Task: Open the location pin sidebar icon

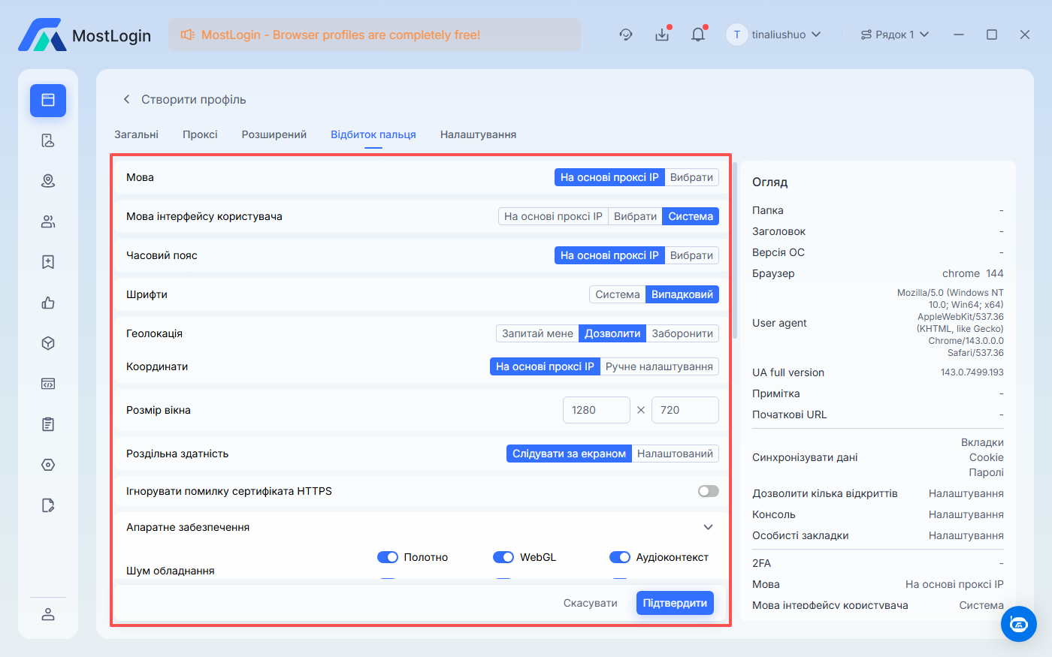Action: tap(48, 181)
